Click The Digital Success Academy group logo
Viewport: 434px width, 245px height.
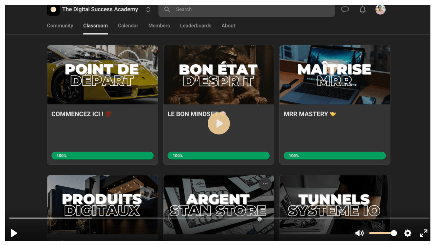tap(53, 10)
